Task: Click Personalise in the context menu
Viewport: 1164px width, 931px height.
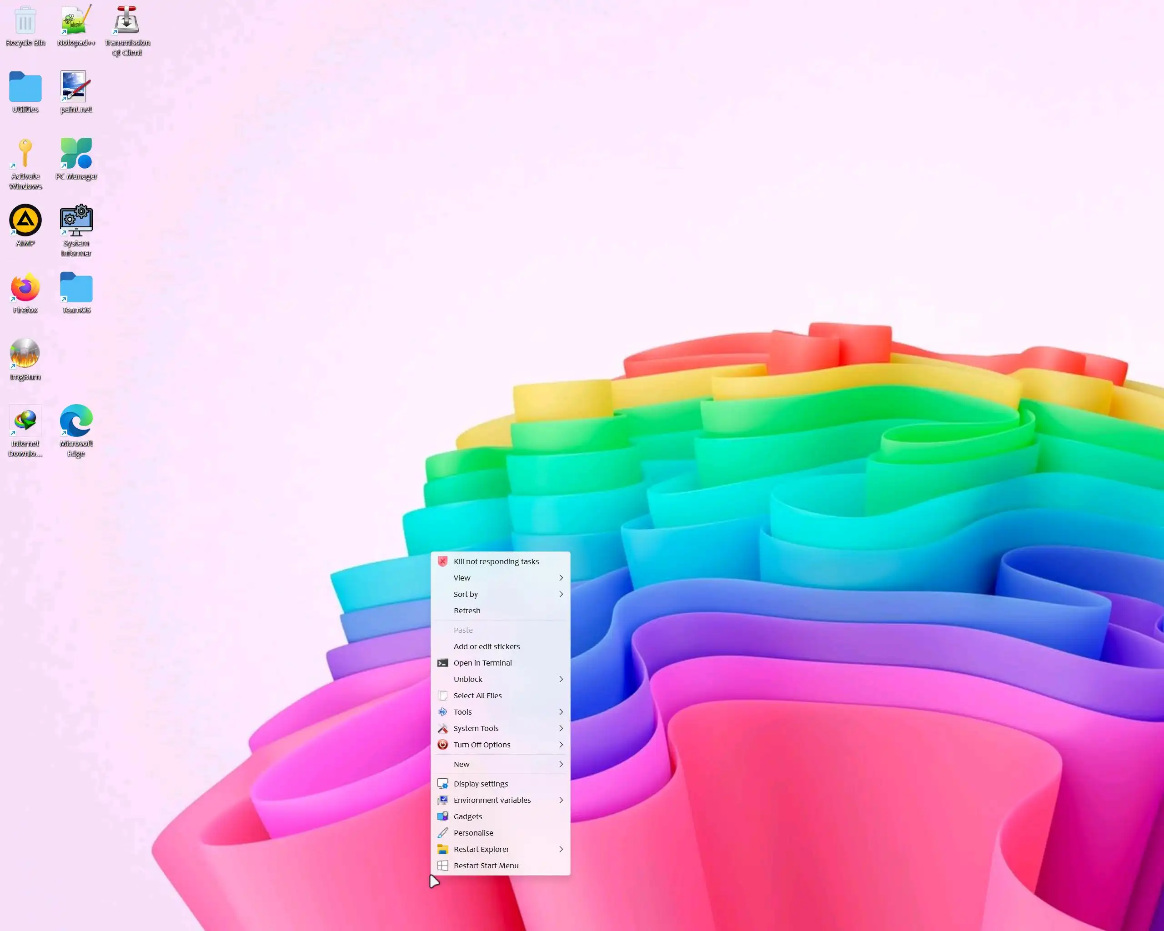Action: [473, 833]
